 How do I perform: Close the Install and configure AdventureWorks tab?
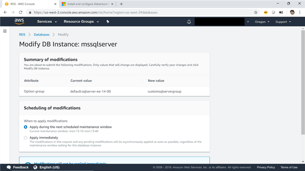pos(112,4)
